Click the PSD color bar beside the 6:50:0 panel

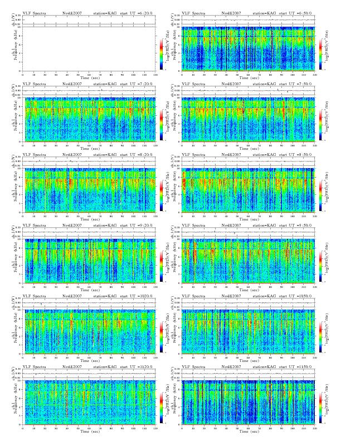tap(320, 54)
